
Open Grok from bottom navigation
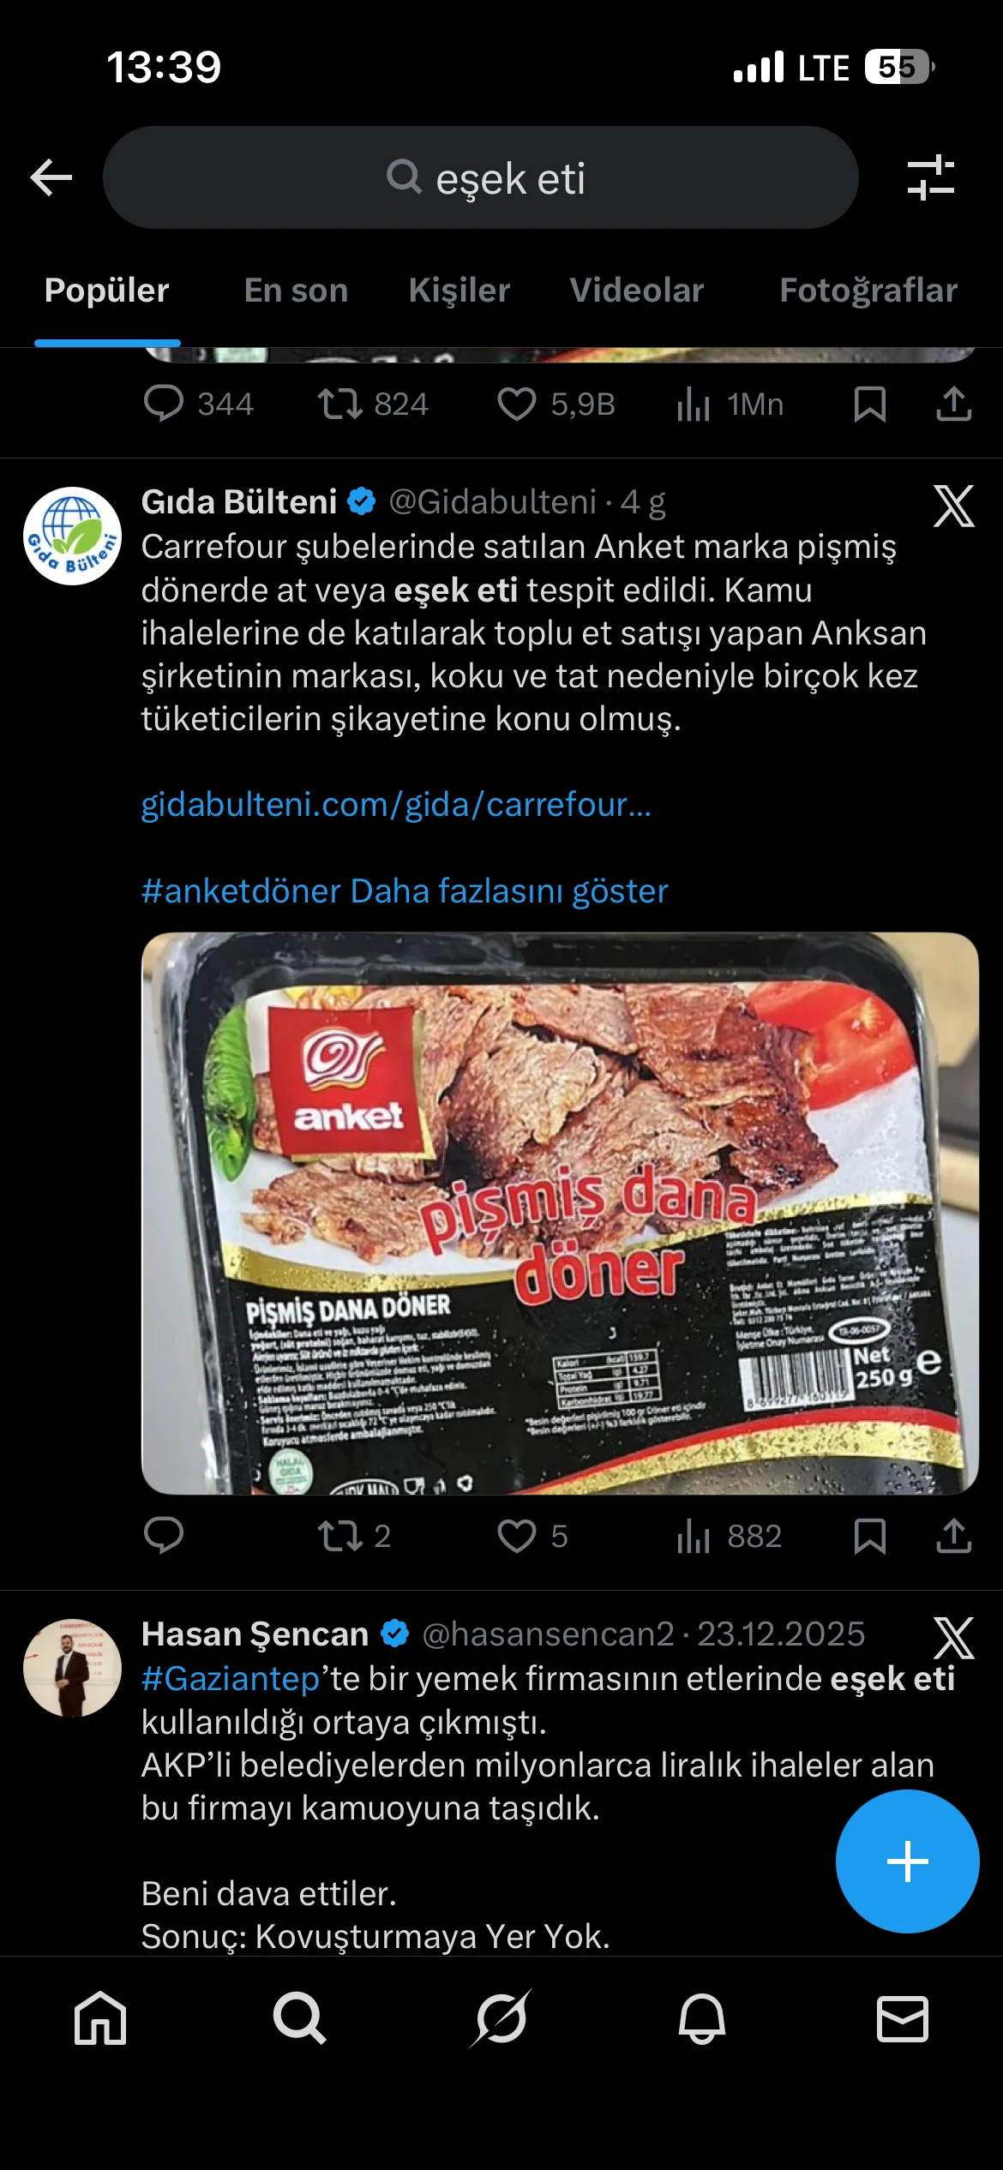[x=501, y=2018]
